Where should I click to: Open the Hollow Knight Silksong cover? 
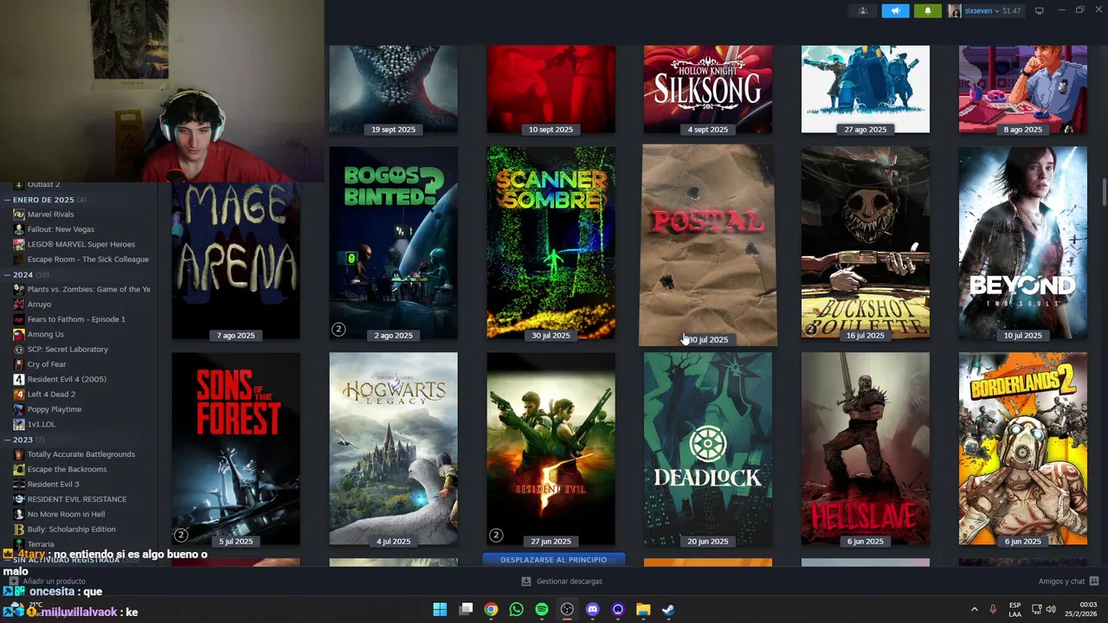point(708,90)
